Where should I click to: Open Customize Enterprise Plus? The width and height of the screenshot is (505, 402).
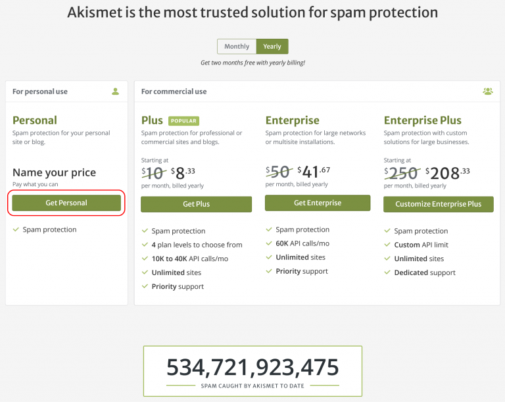tap(439, 204)
